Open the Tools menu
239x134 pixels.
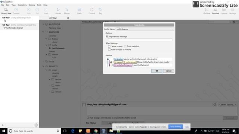point(39,5)
